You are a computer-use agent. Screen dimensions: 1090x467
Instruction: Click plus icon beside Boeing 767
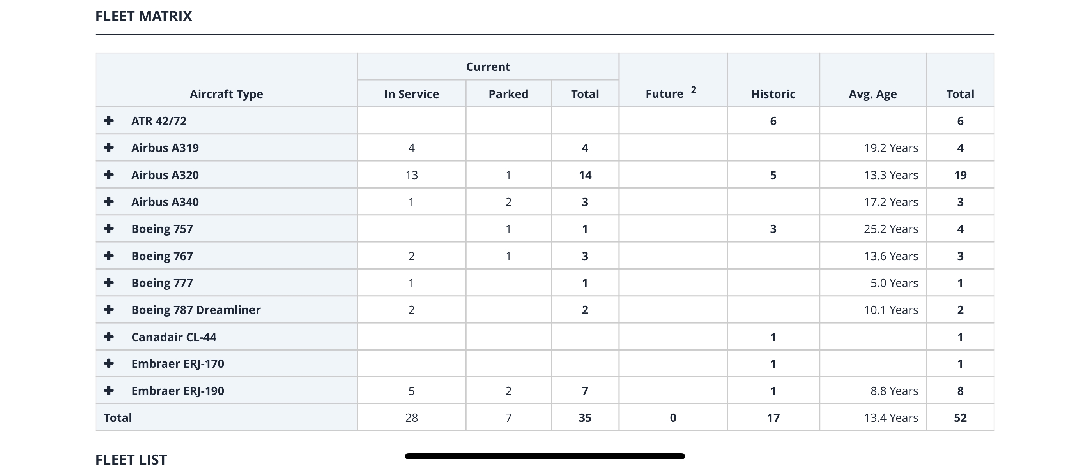109,256
